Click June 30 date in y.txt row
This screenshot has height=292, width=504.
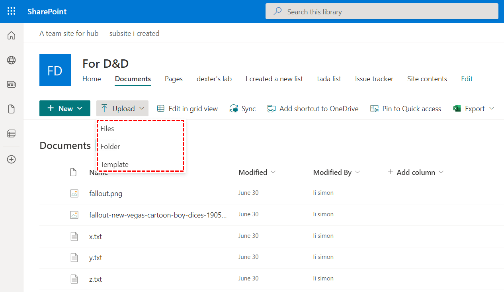(248, 257)
